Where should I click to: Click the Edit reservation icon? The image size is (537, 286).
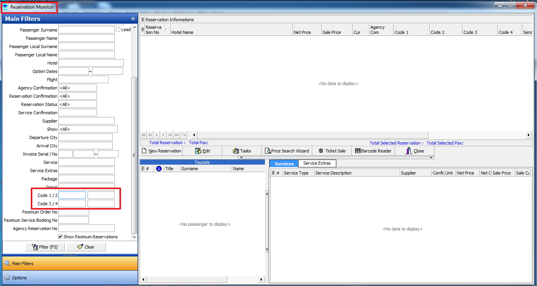198,151
